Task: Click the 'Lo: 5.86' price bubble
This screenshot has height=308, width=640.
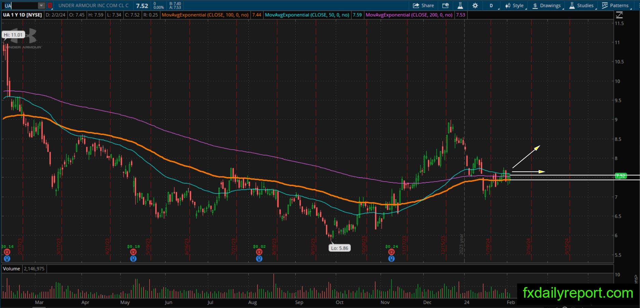Action: 340,248
